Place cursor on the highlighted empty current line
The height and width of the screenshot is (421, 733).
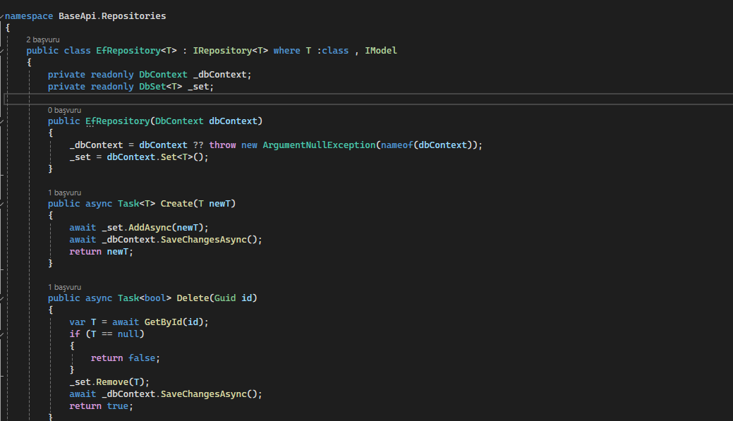[x=368, y=99]
